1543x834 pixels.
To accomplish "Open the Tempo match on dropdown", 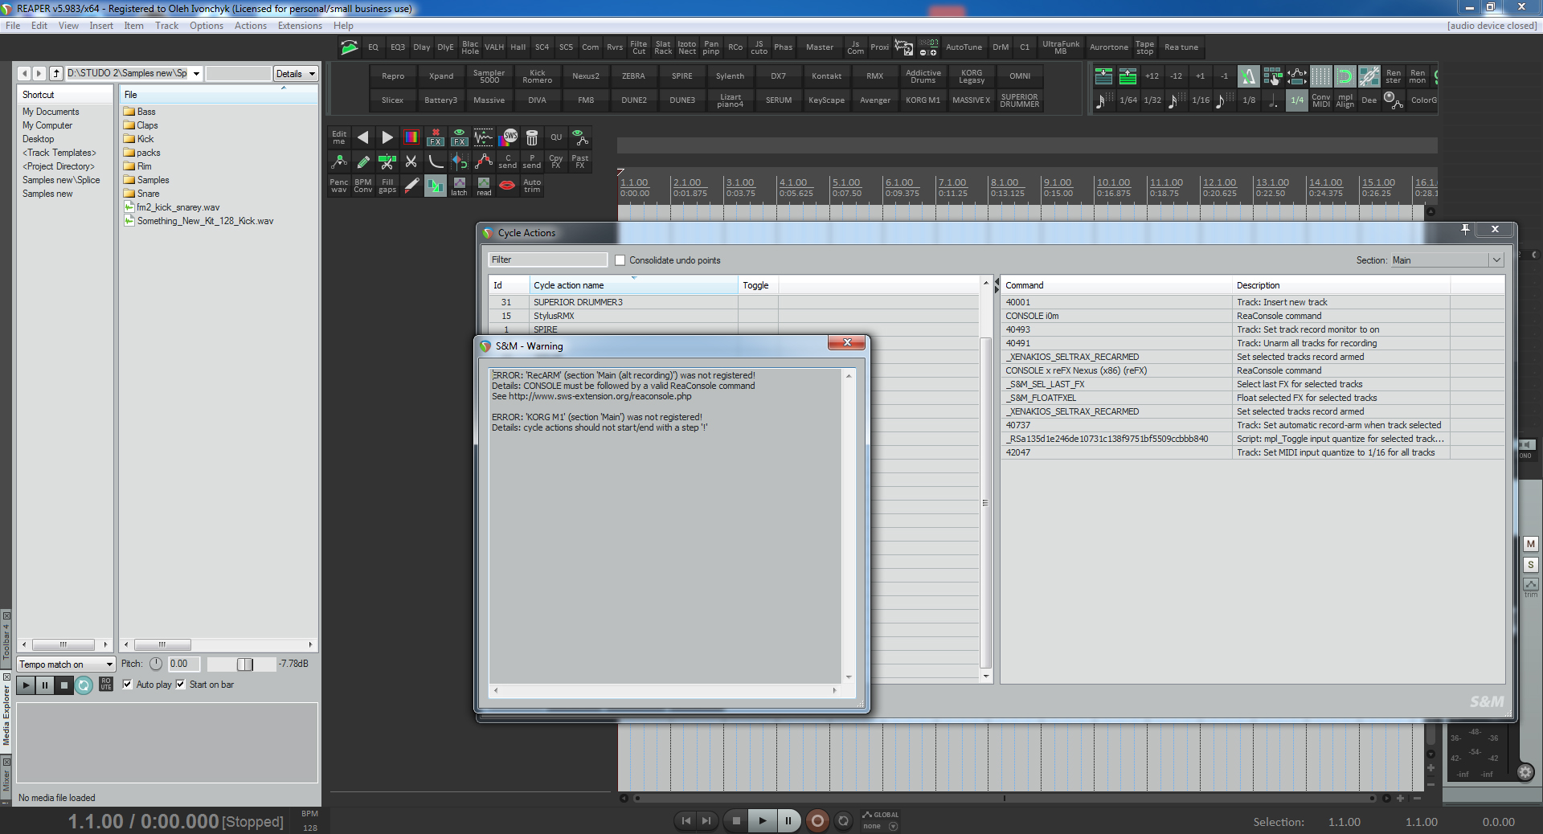I will point(66,664).
